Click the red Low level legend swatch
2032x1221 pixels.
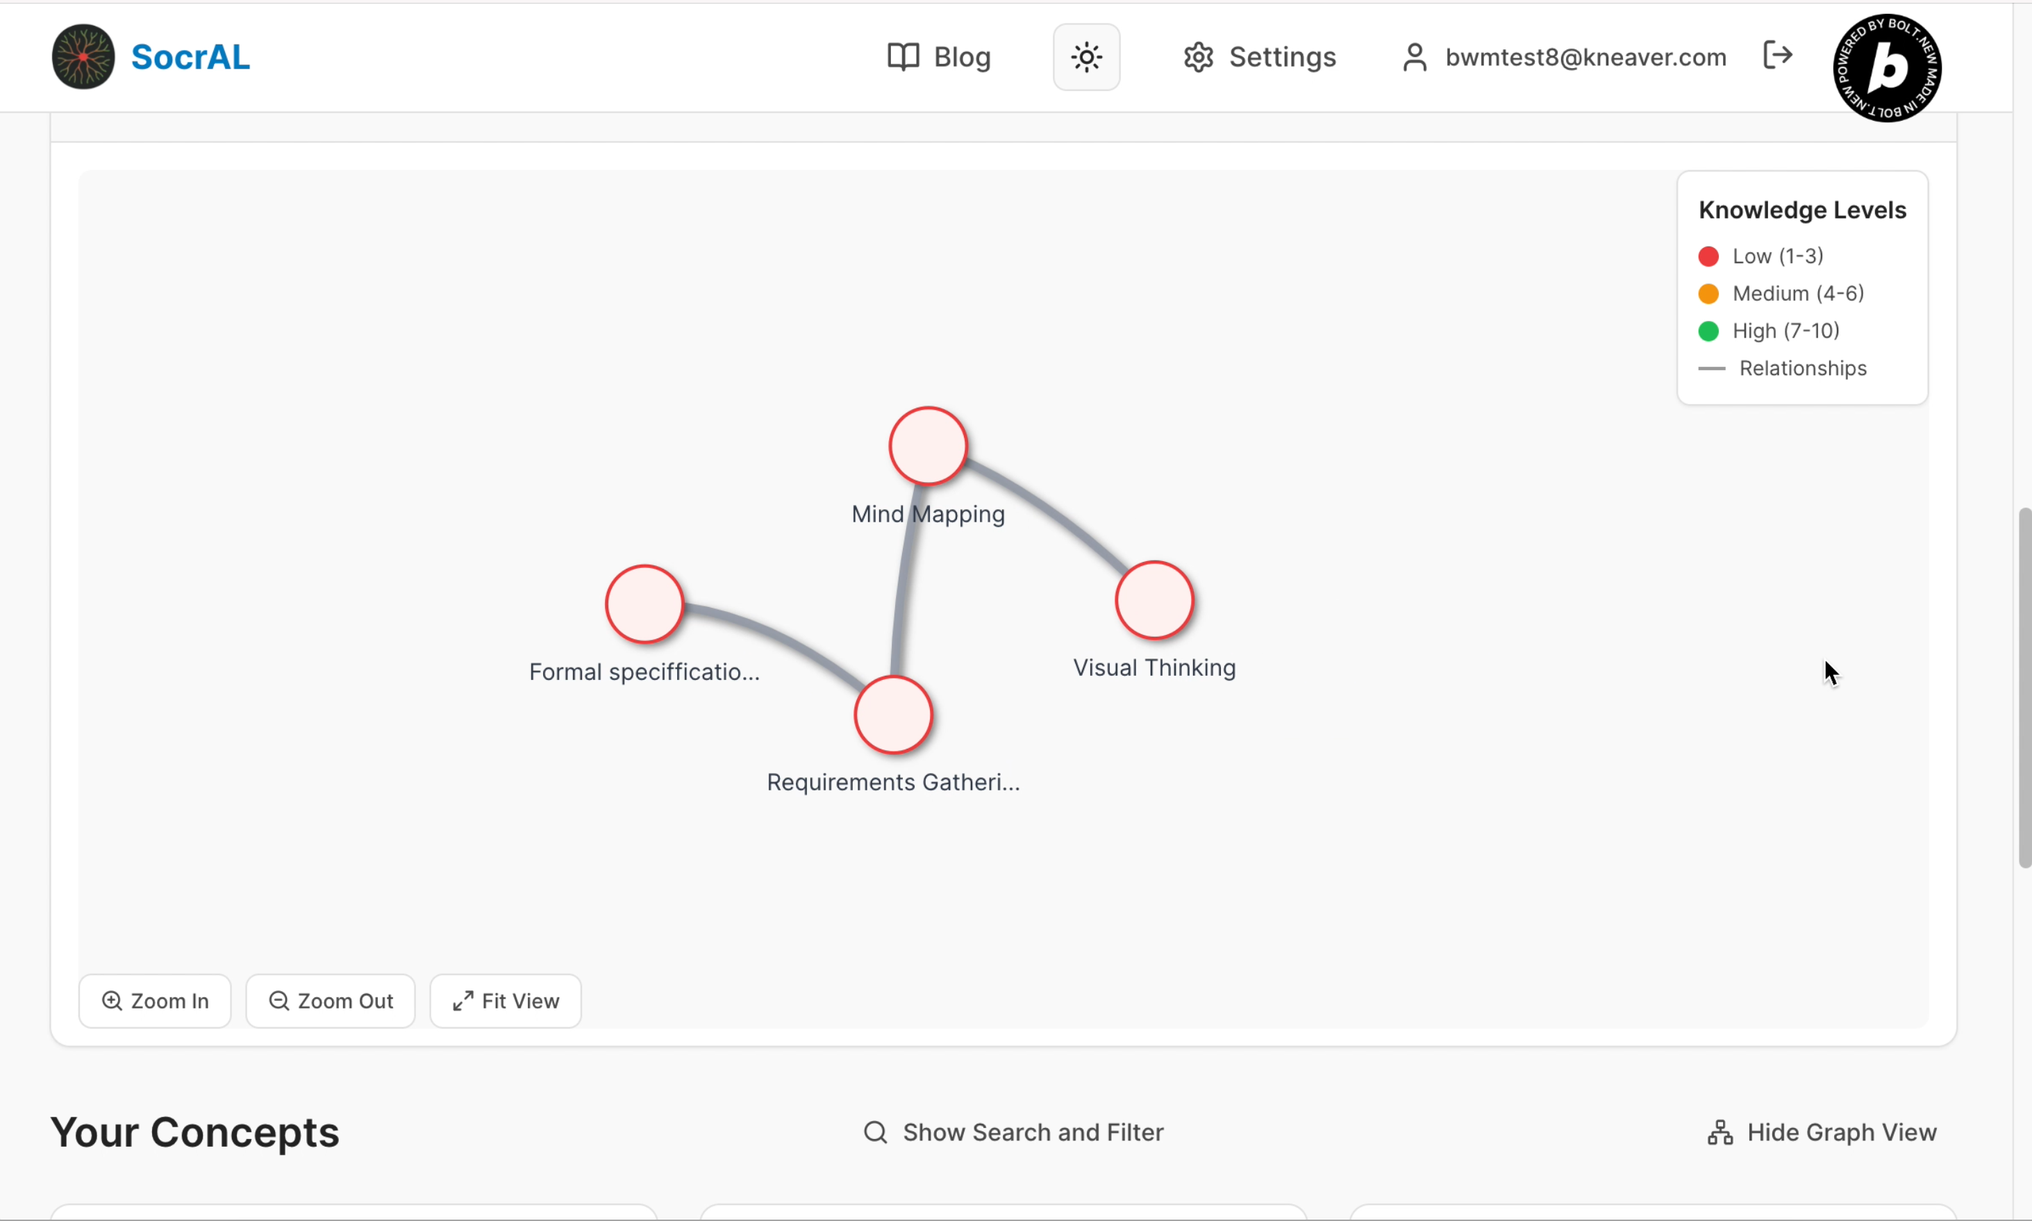point(1708,256)
